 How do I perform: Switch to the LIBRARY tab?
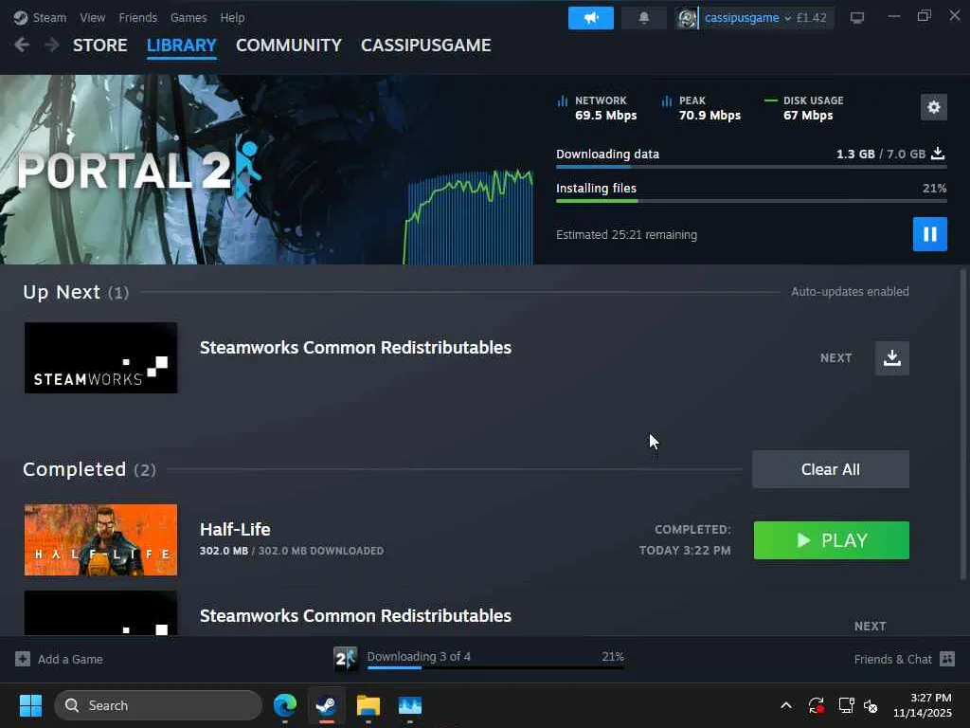tap(181, 45)
